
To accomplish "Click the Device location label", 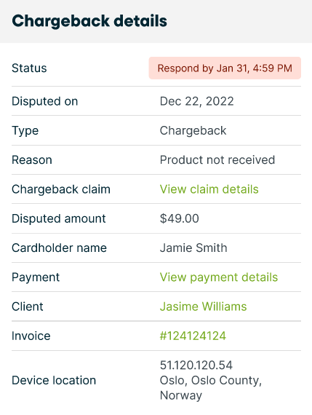I will click(54, 380).
